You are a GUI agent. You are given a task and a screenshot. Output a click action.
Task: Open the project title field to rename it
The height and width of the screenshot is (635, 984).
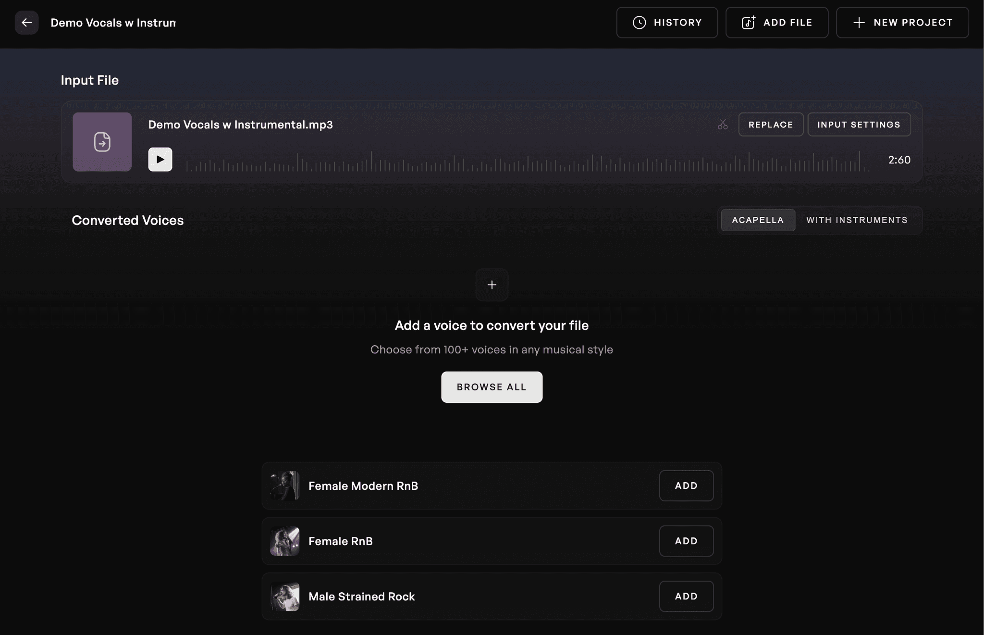point(113,22)
